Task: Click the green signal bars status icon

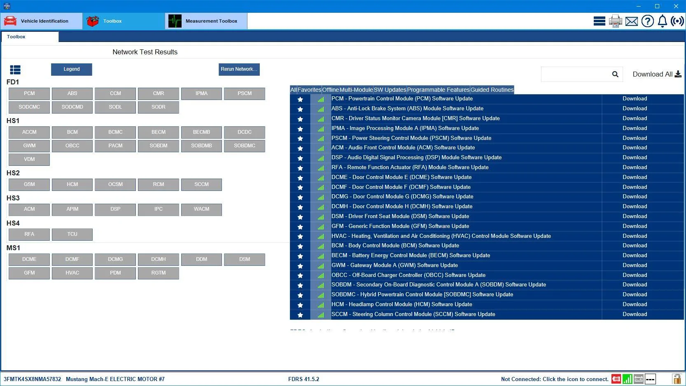Action: (x=628, y=379)
